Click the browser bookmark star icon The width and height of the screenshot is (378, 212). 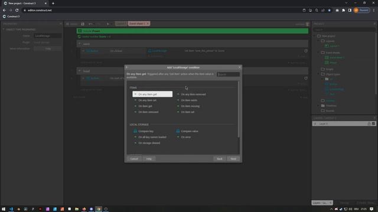click(330, 11)
